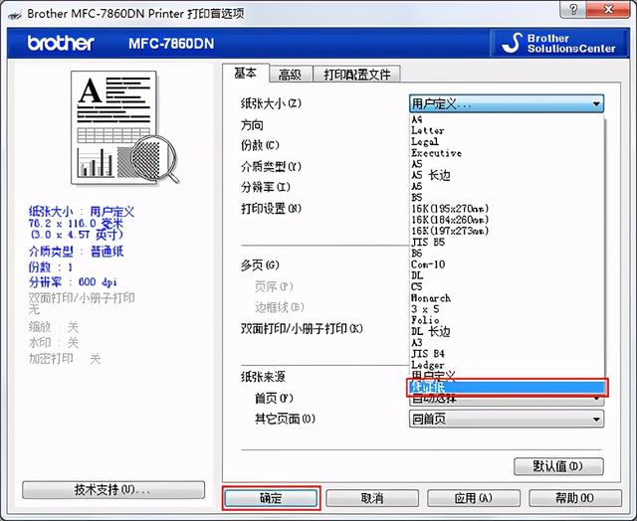Image resolution: width=637 pixels, height=521 pixels.
Task: Choose Folio paper size
Action: 425,320
